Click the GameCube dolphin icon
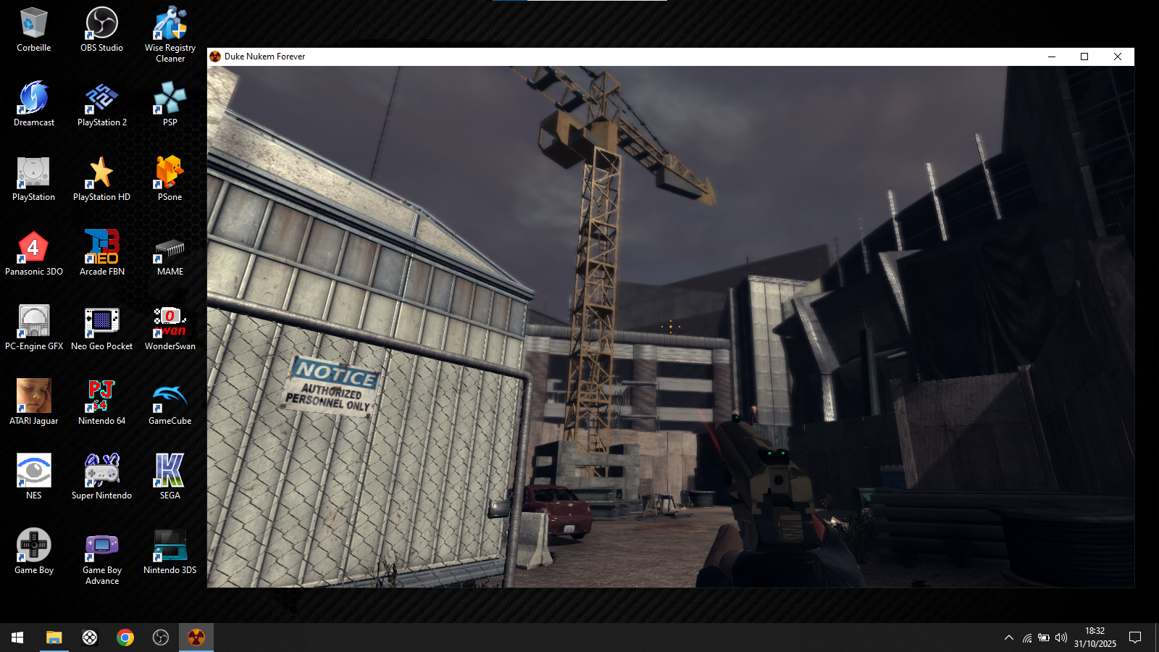The height and width of the screenshot is (652, 1159). tap(170, 397)
